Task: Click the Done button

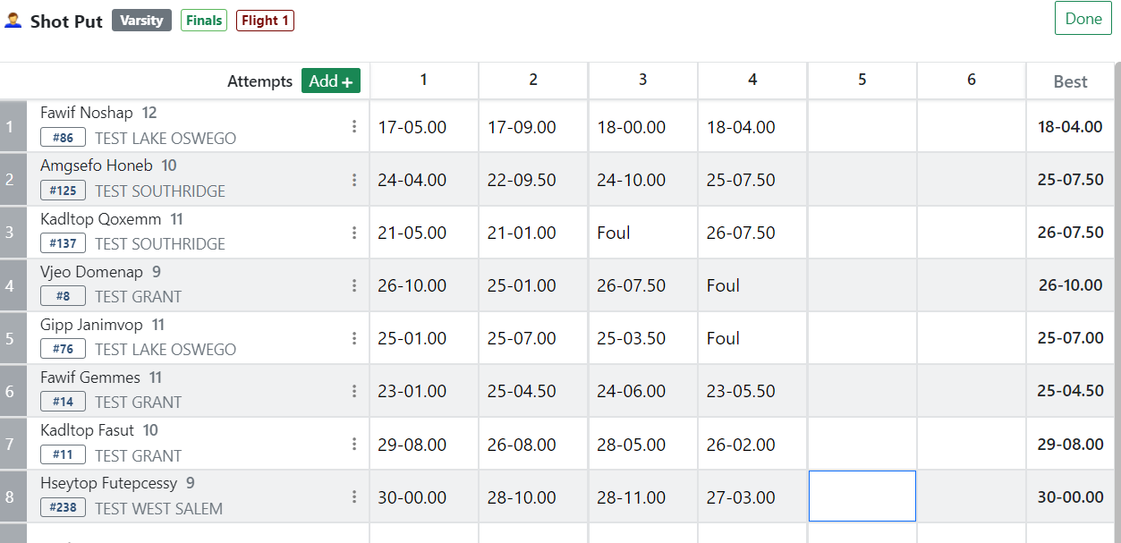Action: pos(1083,19)
